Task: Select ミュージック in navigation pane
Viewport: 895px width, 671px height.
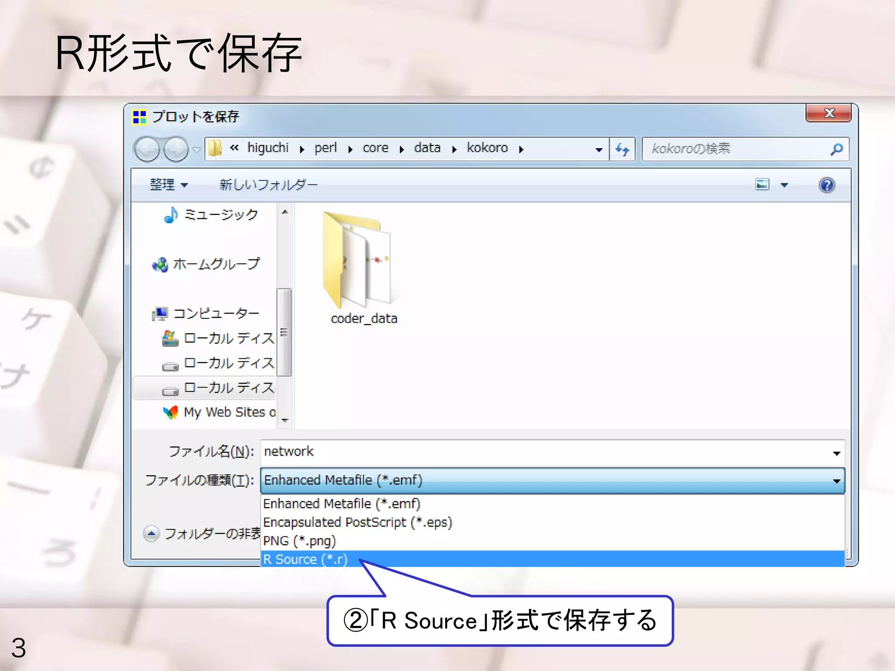Action: [211, 214]
